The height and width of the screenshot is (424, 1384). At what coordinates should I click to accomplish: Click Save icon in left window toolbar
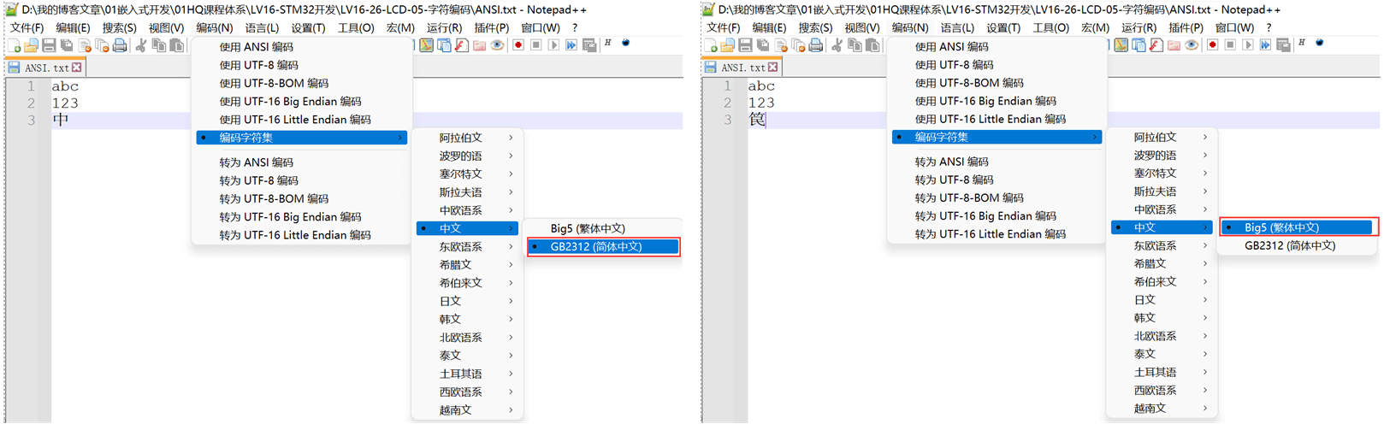[49, 45]
